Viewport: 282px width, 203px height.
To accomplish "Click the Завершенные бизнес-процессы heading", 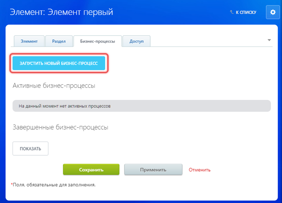I will [60, 127].
